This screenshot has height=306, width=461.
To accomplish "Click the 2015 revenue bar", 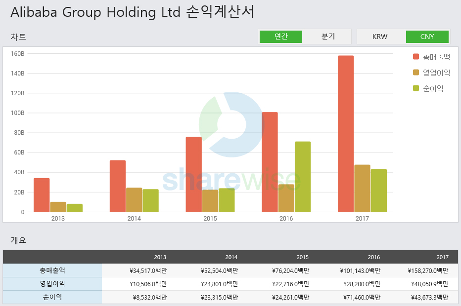I will click(194, 174).
